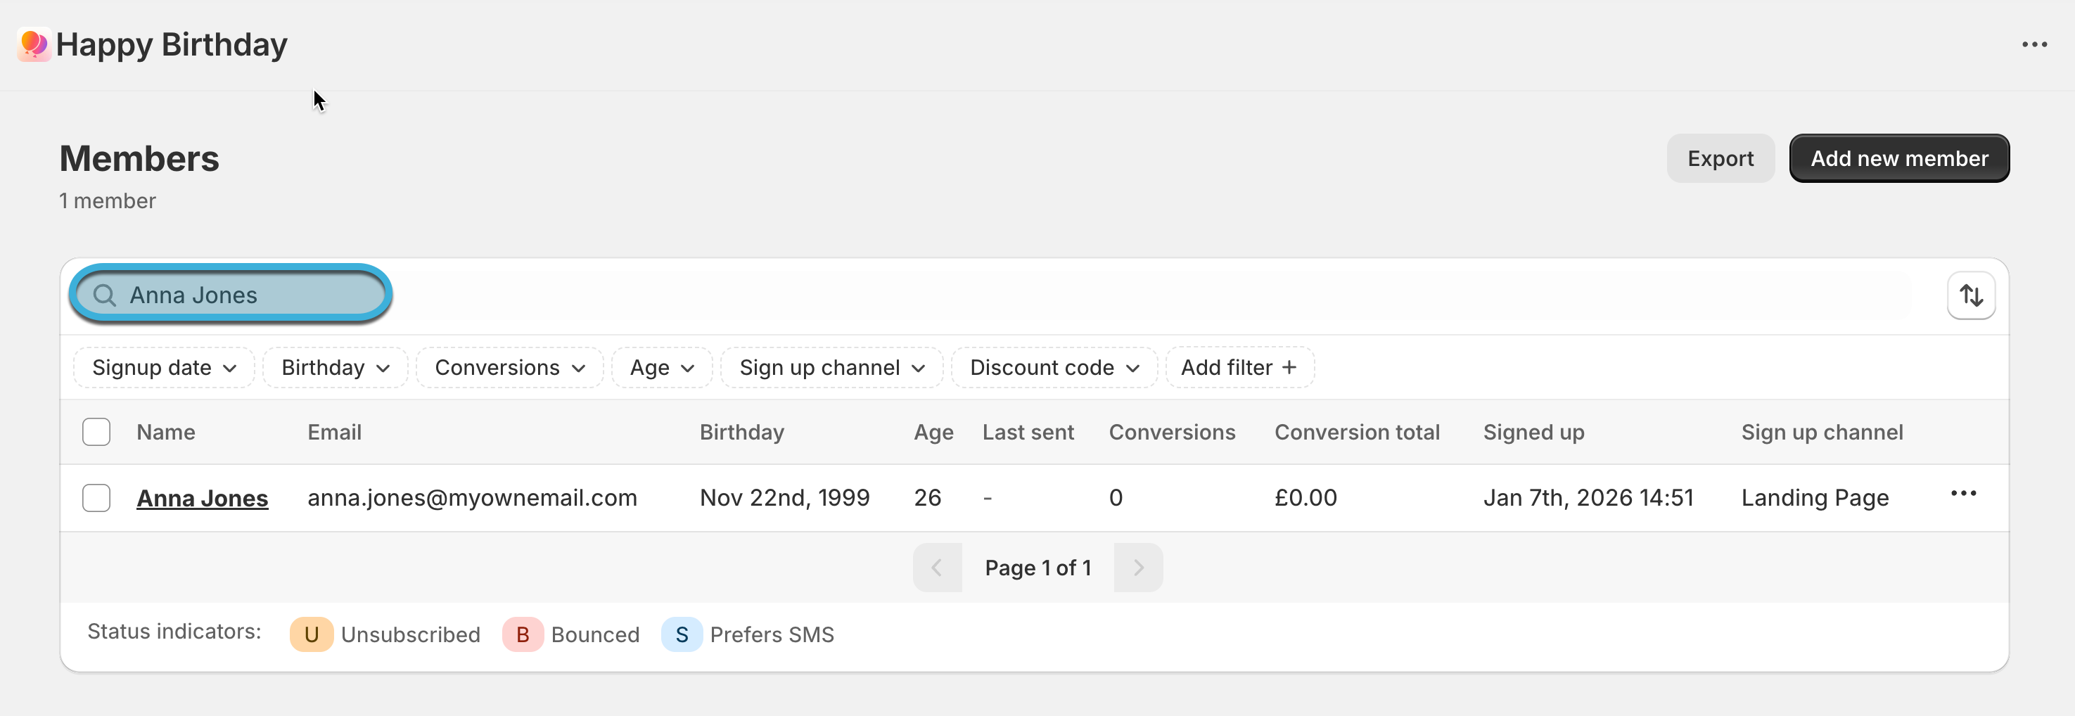
Task: Click the Page 1 of 1 label
Action: coord(1037,568)
